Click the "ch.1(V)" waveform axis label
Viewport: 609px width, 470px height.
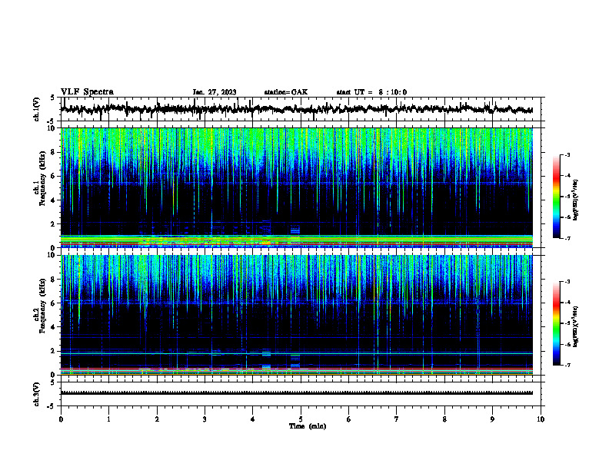(36, 109)
